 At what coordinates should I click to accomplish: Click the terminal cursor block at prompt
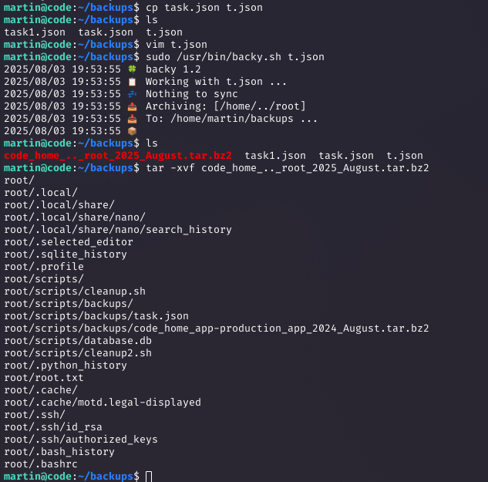149,477
